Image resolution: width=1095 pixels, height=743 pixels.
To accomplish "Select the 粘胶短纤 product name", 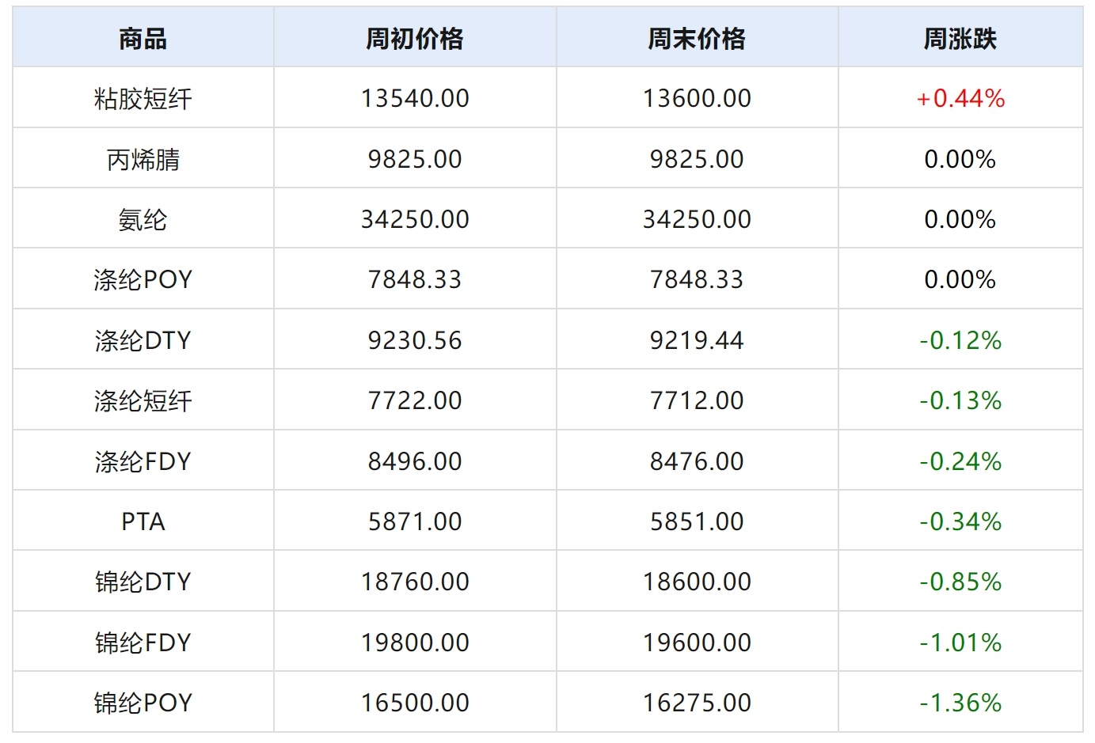I will click(x=143, y=99).
